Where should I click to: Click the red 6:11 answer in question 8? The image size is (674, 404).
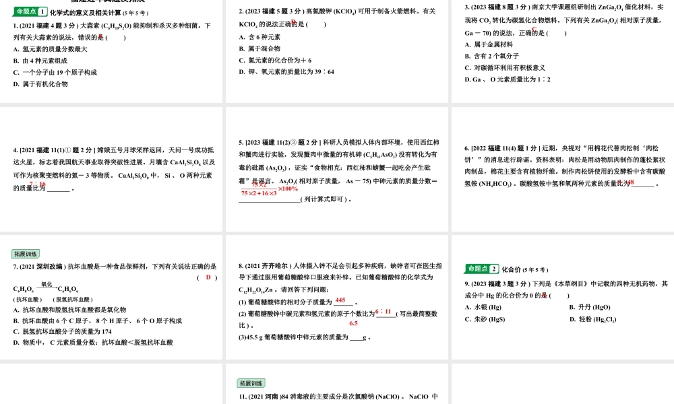[x=384, y=312]
